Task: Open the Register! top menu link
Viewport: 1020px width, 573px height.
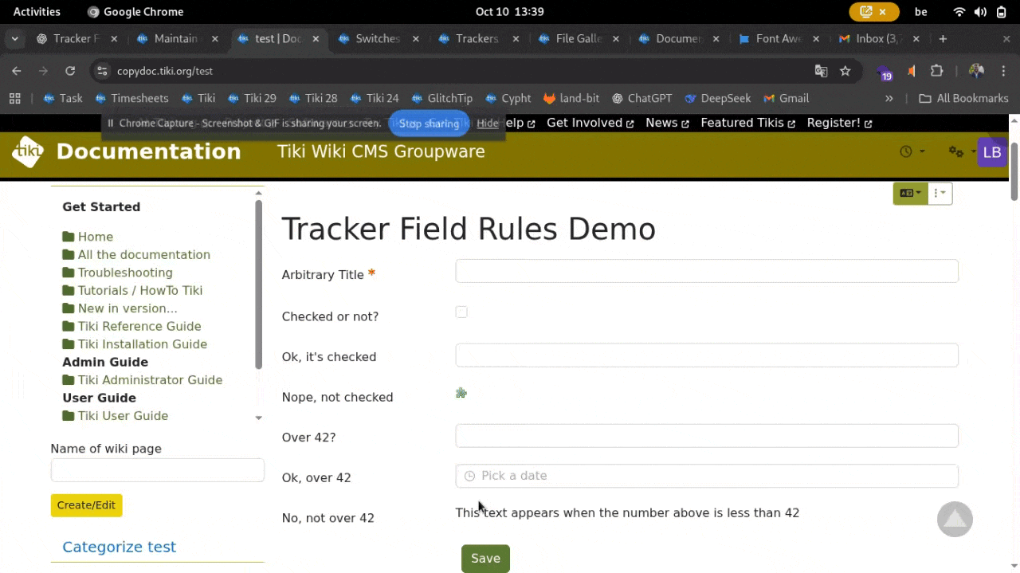Action: (839, 123)
